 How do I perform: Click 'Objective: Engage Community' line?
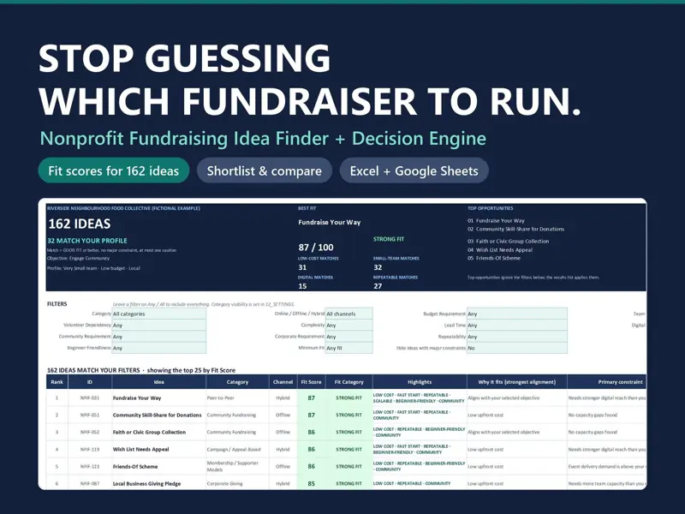(78, 259)
